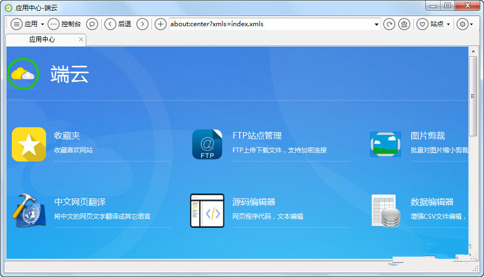Click the forward navigation arrow

[x=142, y=24]
